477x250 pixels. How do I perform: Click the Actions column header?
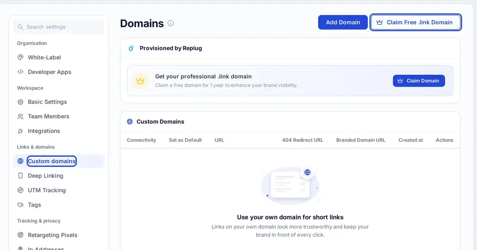pos(444,140)
